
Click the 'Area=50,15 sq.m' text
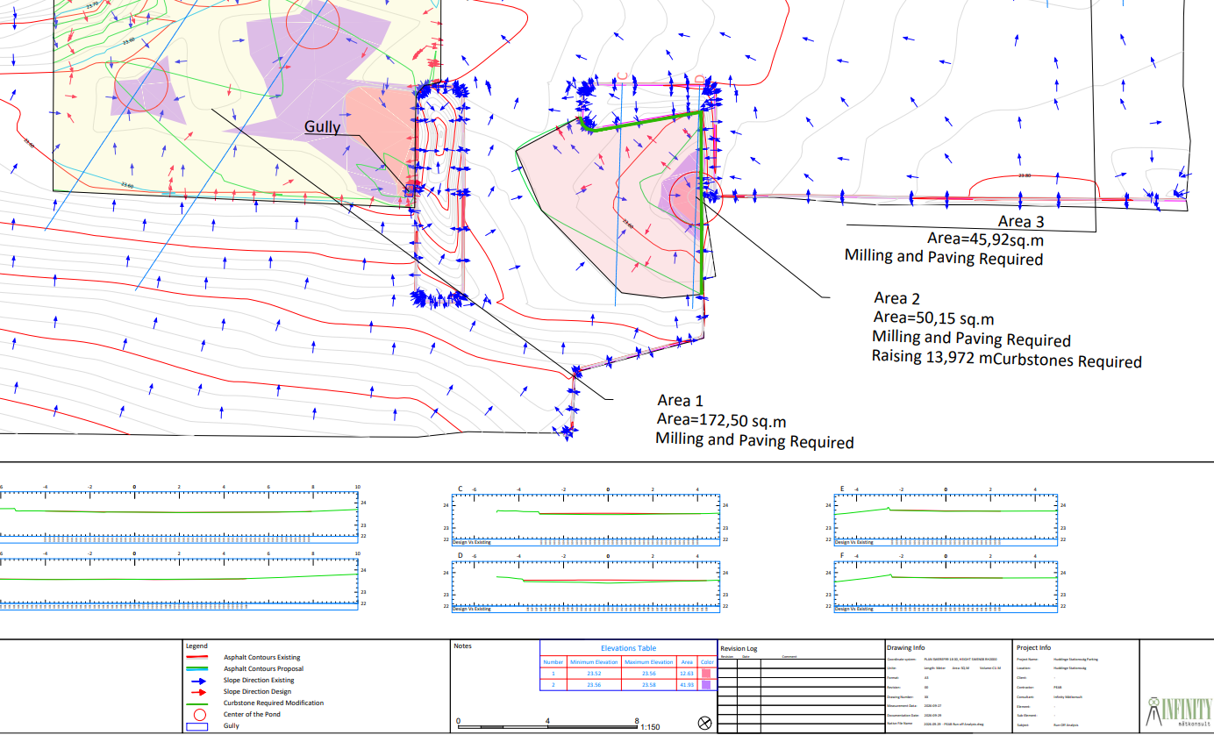(x=933, y=318)
